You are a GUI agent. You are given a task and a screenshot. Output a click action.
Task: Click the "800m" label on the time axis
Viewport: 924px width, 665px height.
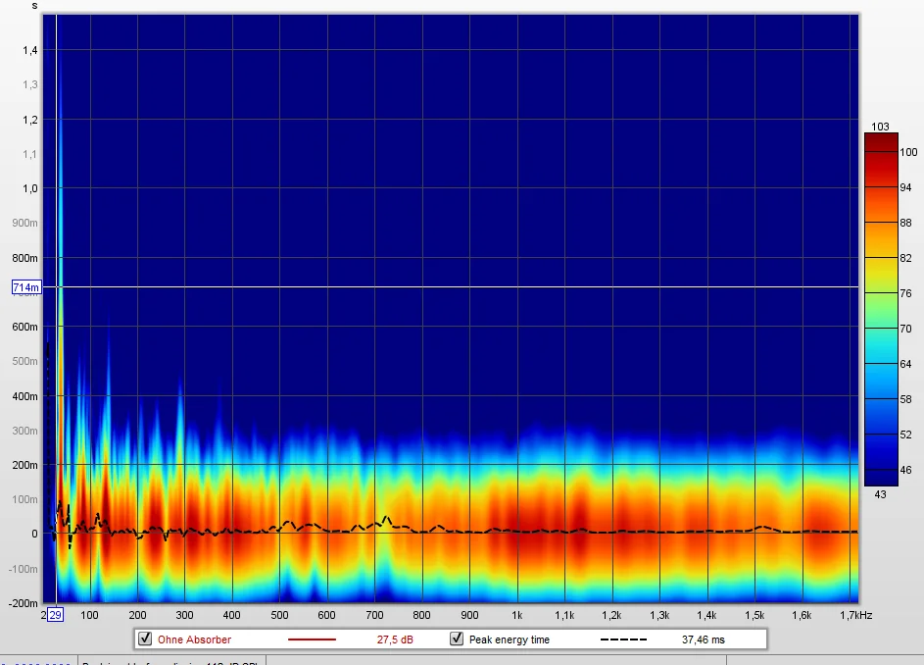pyautogui.click(x=24, y=258)
